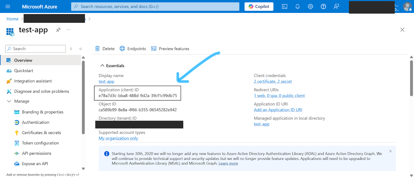Toggle expand/collapse all menu groups arrows

[x=71, y=49]
